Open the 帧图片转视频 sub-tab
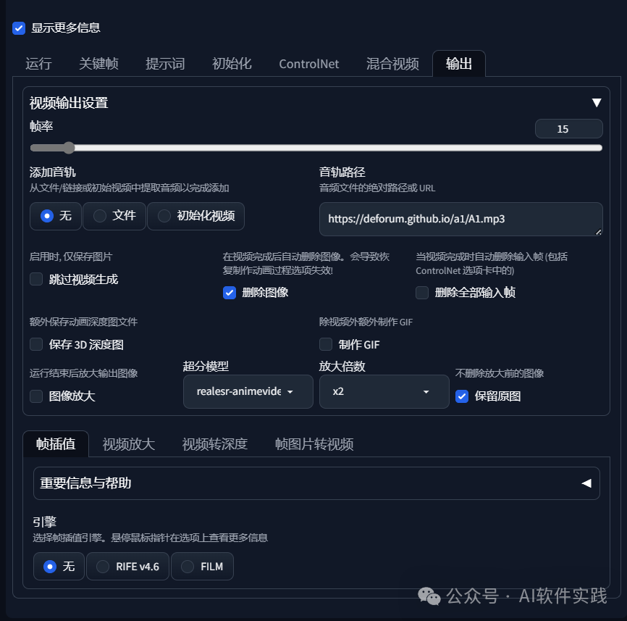Screen dimensions: 627x621 [x=314, y=443]
